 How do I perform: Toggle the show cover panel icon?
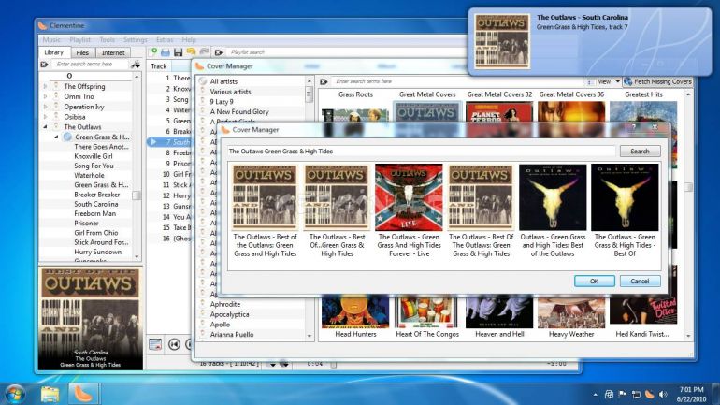click(155, 344)
